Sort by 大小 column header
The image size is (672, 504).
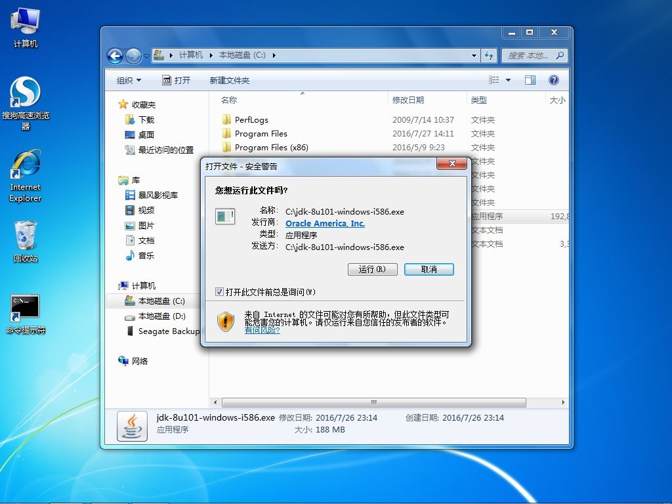[558, 100]
